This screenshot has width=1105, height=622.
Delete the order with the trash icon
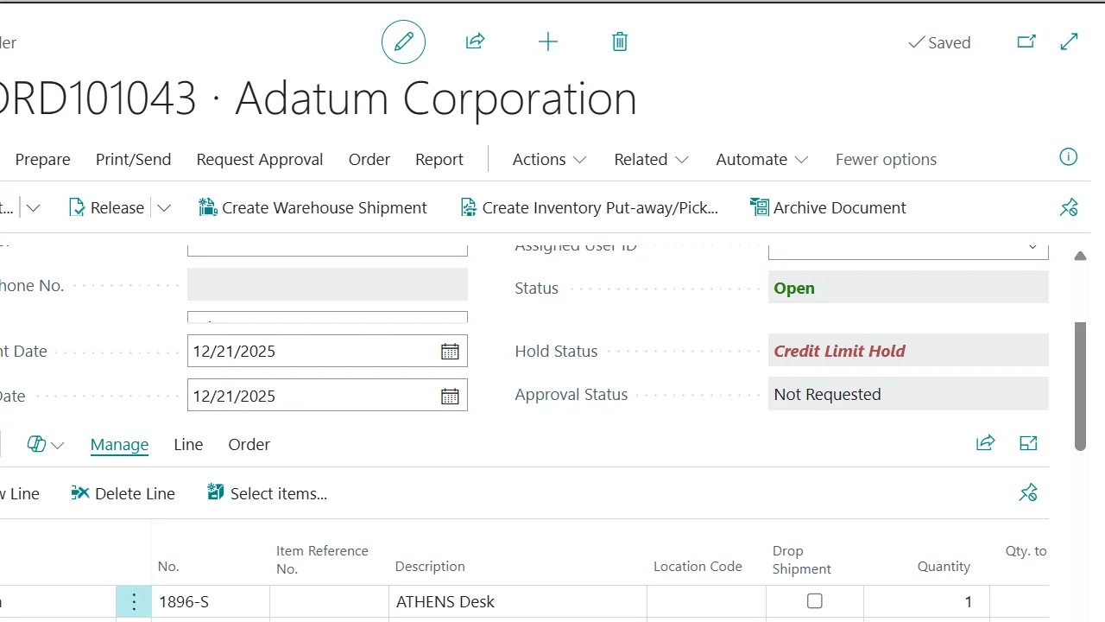(x=620, y=41)
